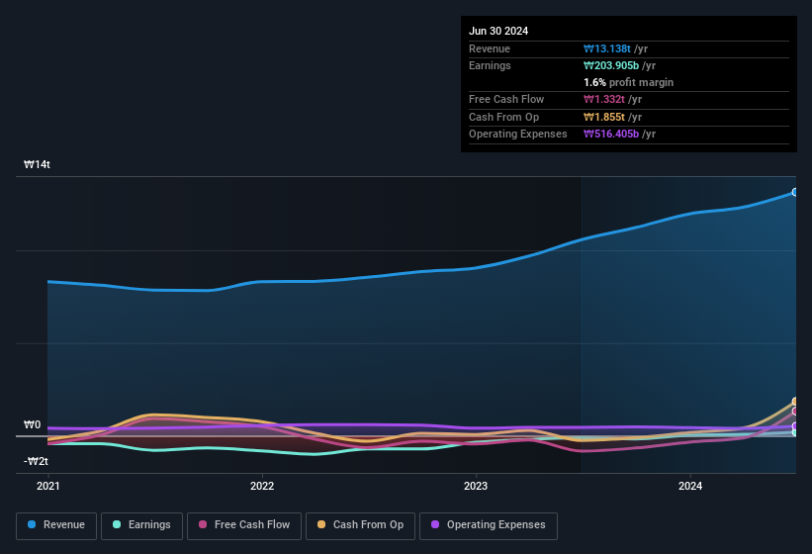Click the 2022 x-axis label

click(262, 486)
